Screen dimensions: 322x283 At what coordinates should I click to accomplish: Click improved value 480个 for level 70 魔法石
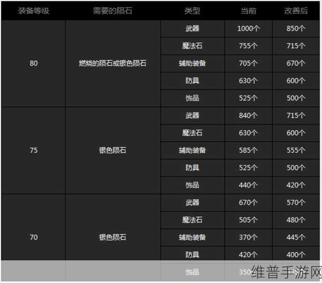coord(296,220)
